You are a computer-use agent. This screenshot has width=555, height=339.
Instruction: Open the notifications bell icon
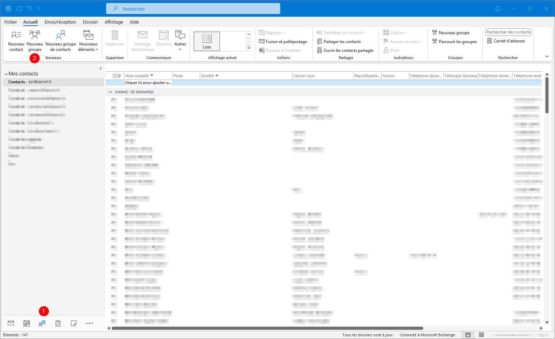(498, 9)
